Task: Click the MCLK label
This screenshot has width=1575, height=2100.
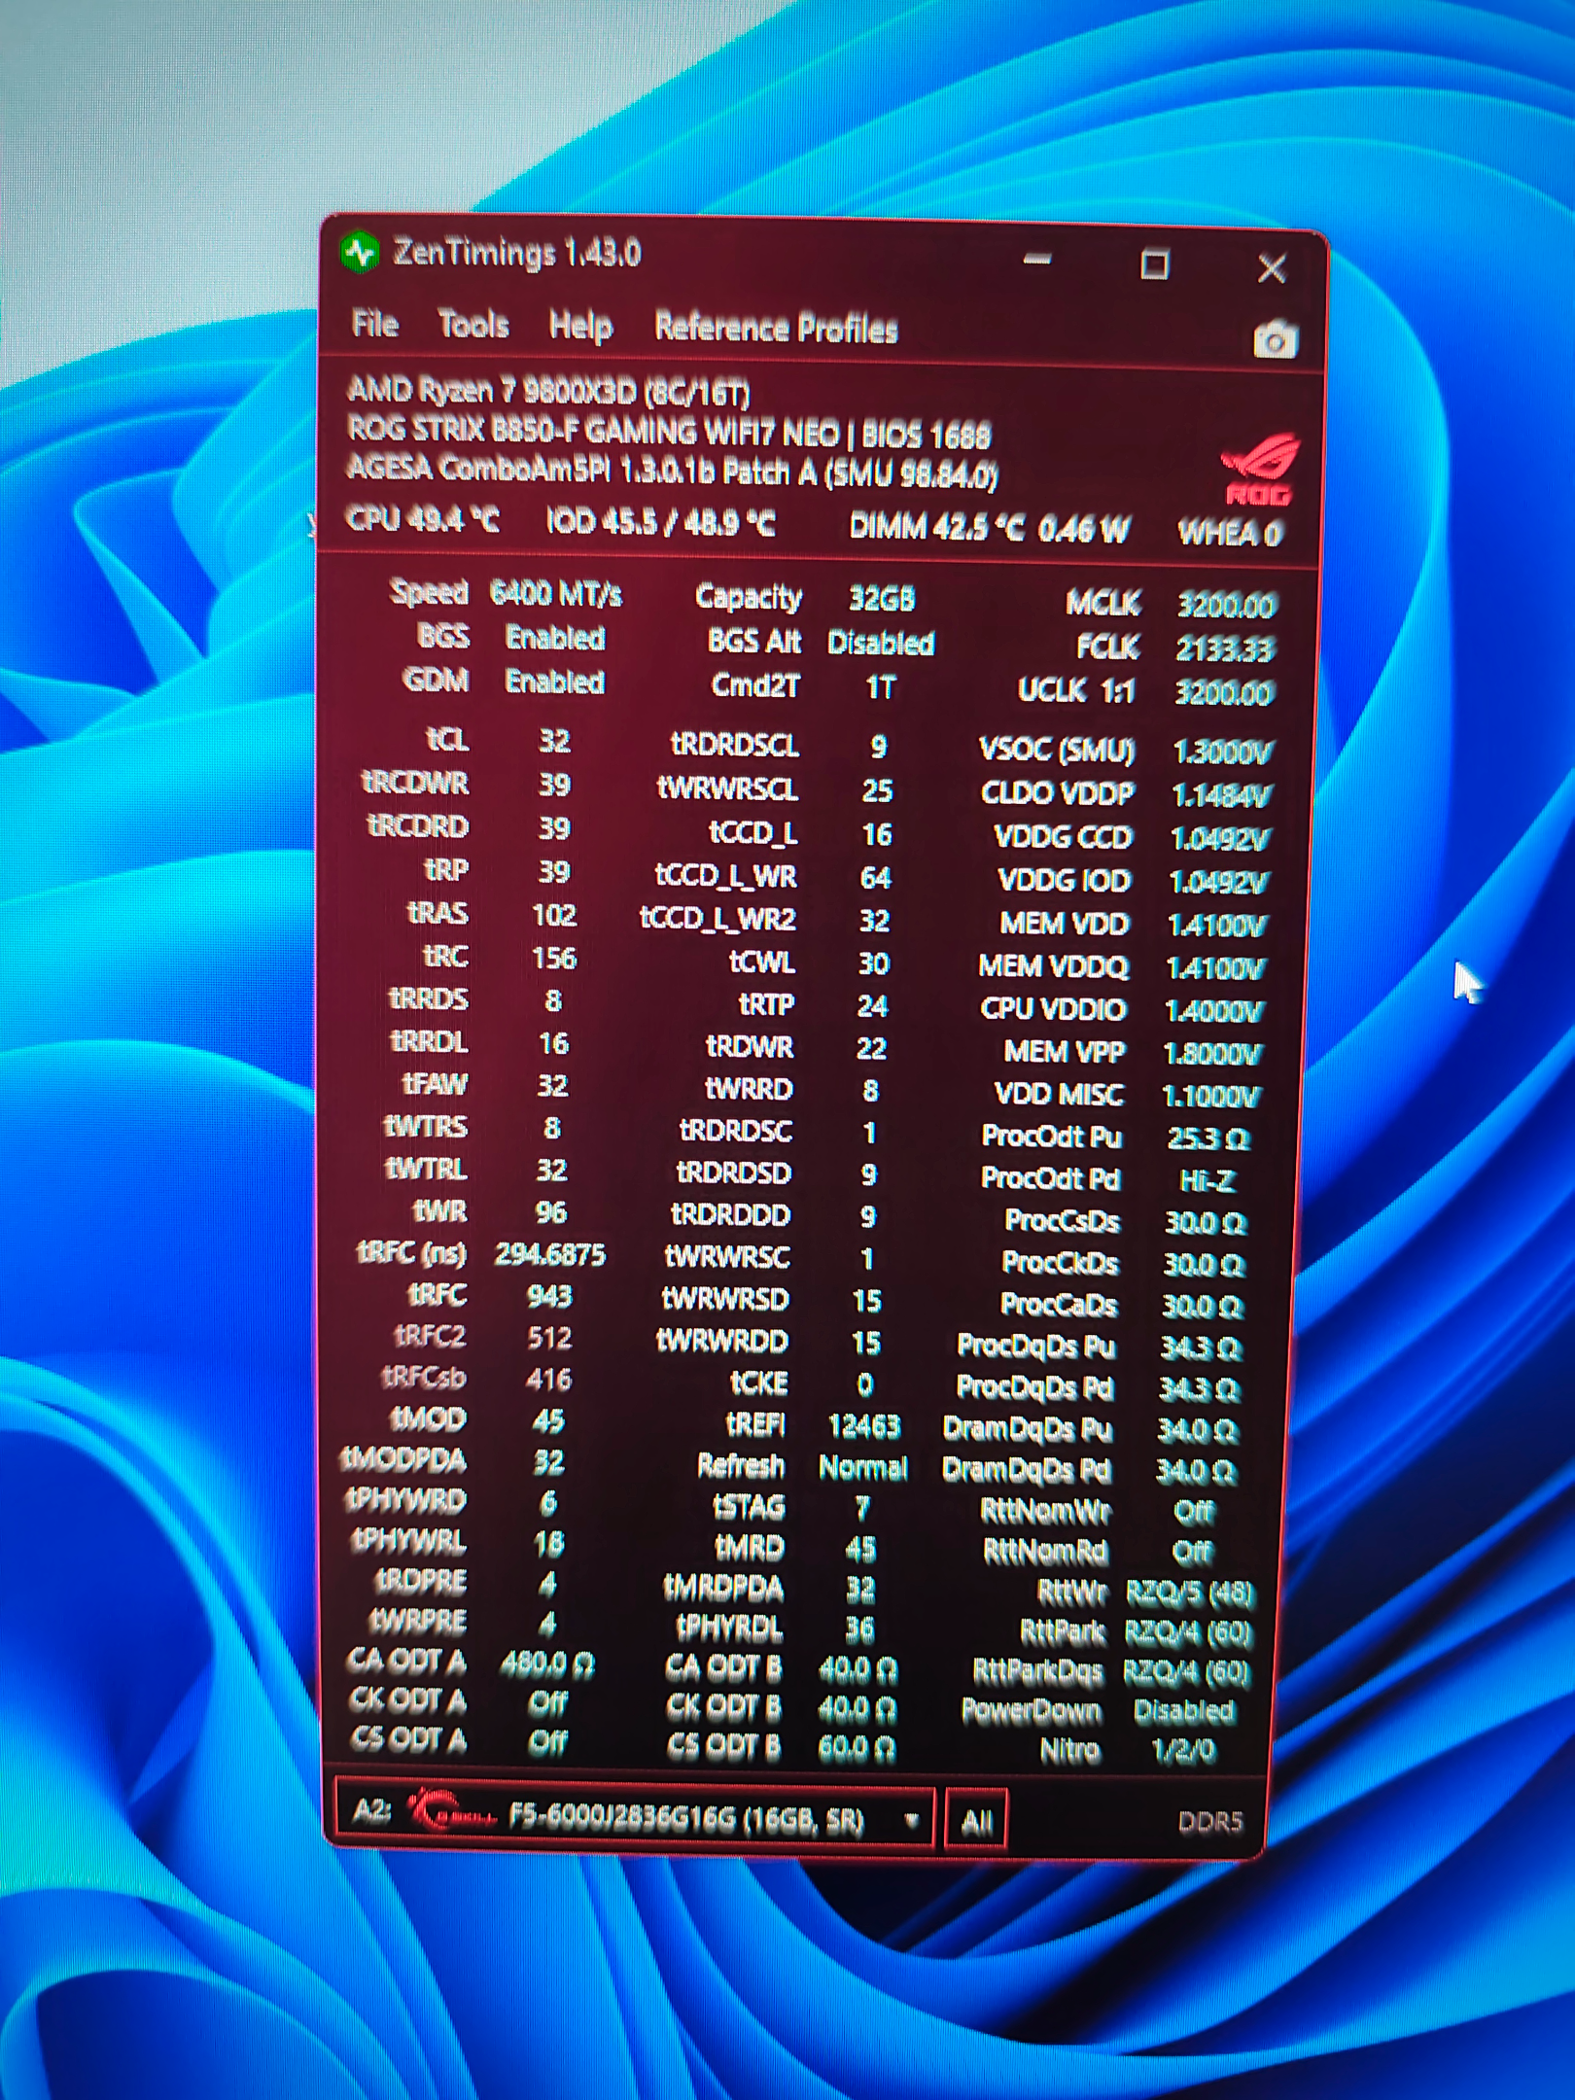Action: 1102,604
